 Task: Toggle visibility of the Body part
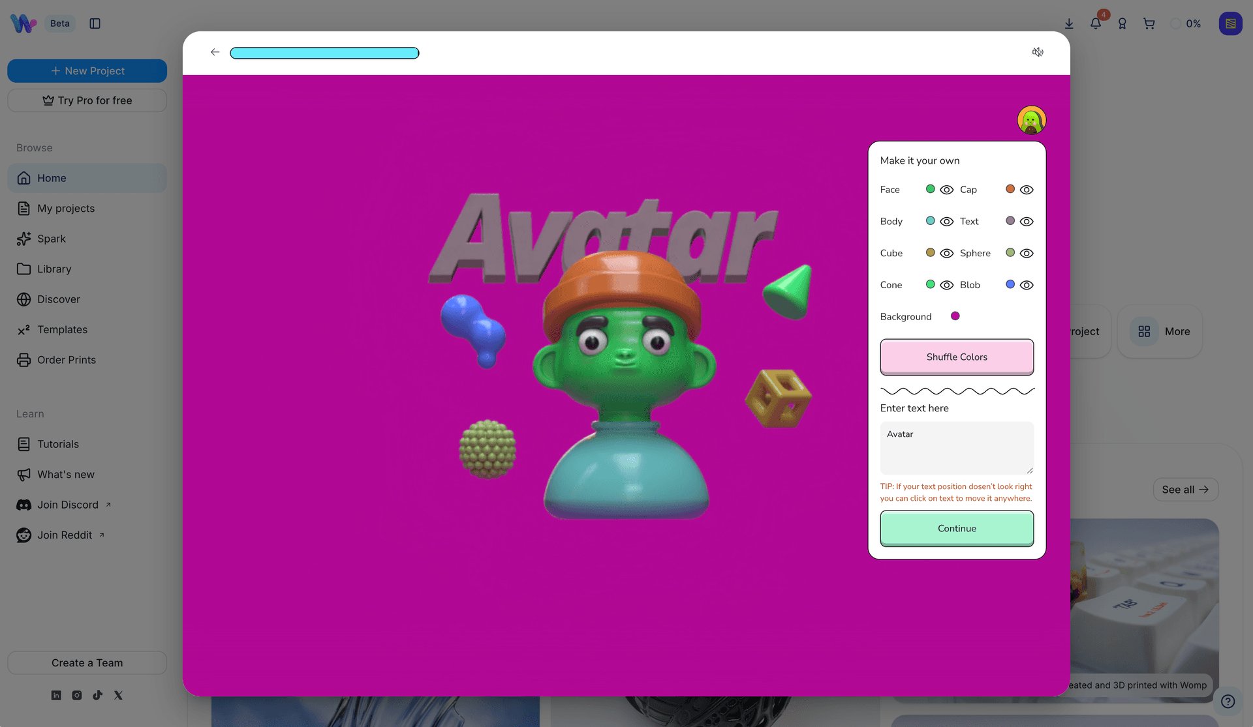[947, 221]
